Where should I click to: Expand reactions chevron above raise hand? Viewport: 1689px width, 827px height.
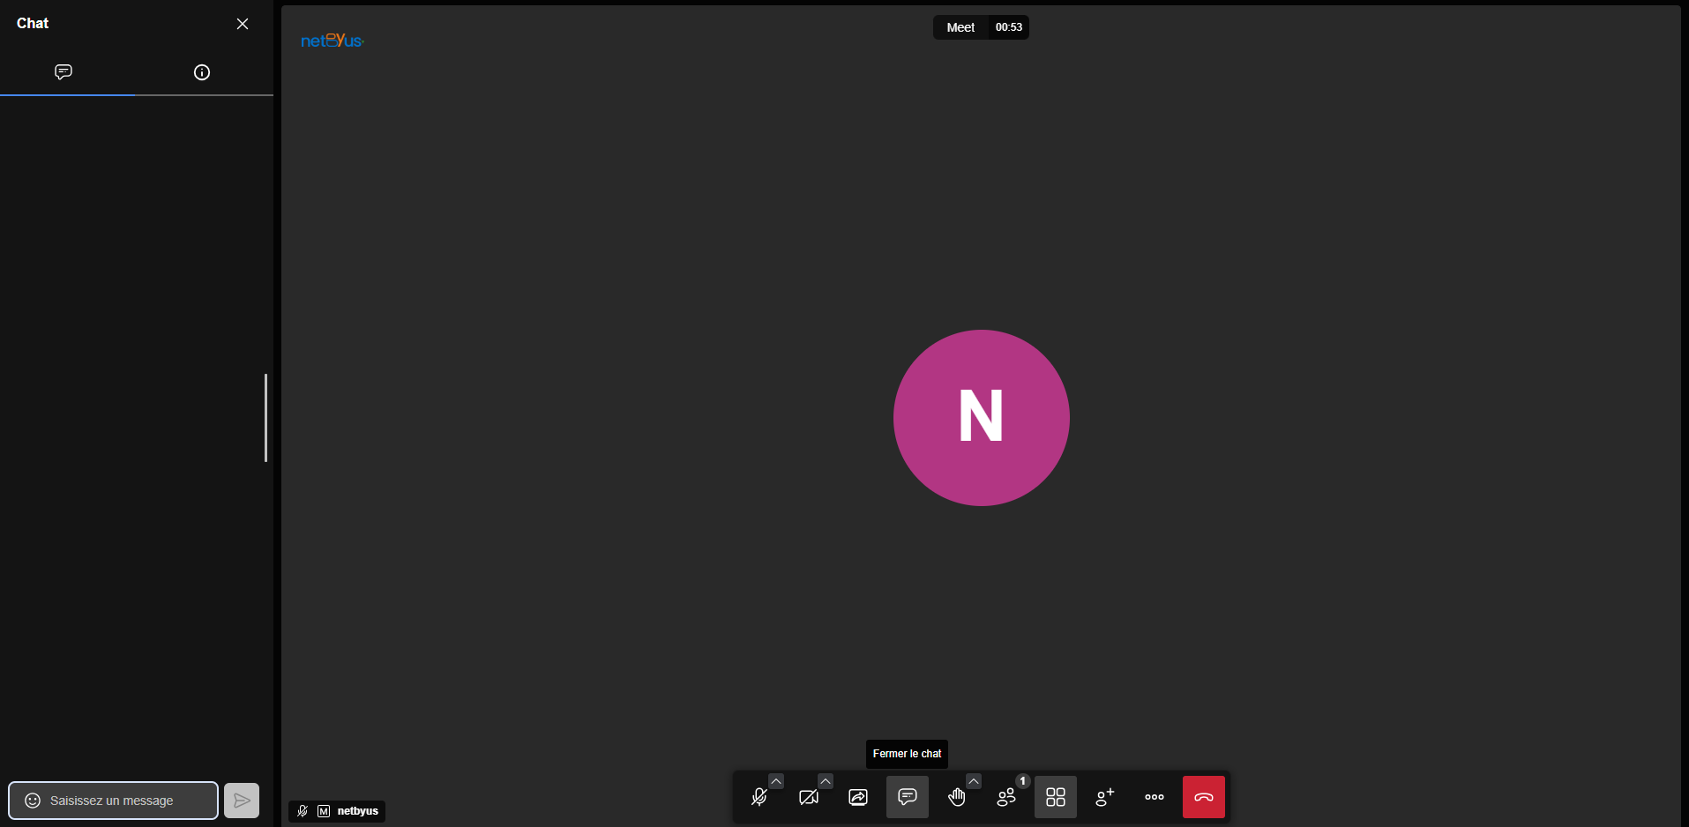(974, 781)
